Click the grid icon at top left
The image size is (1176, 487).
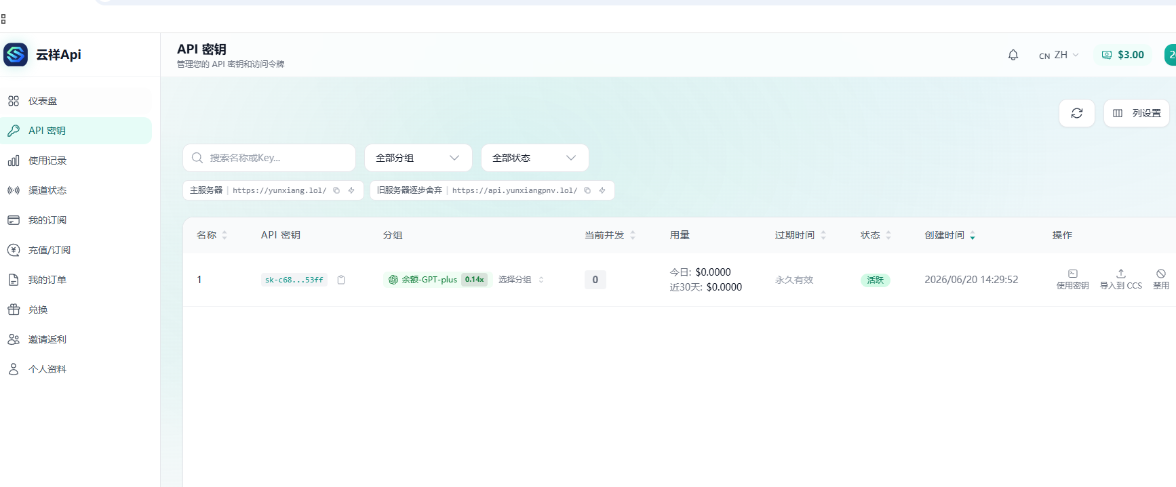click(x=3, y=19)
